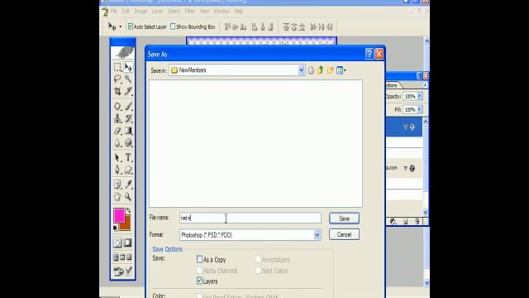The height and width of the screenshot is (298, 529).
Task: Click the Save As help question button
Action: (x=369, y=54)
